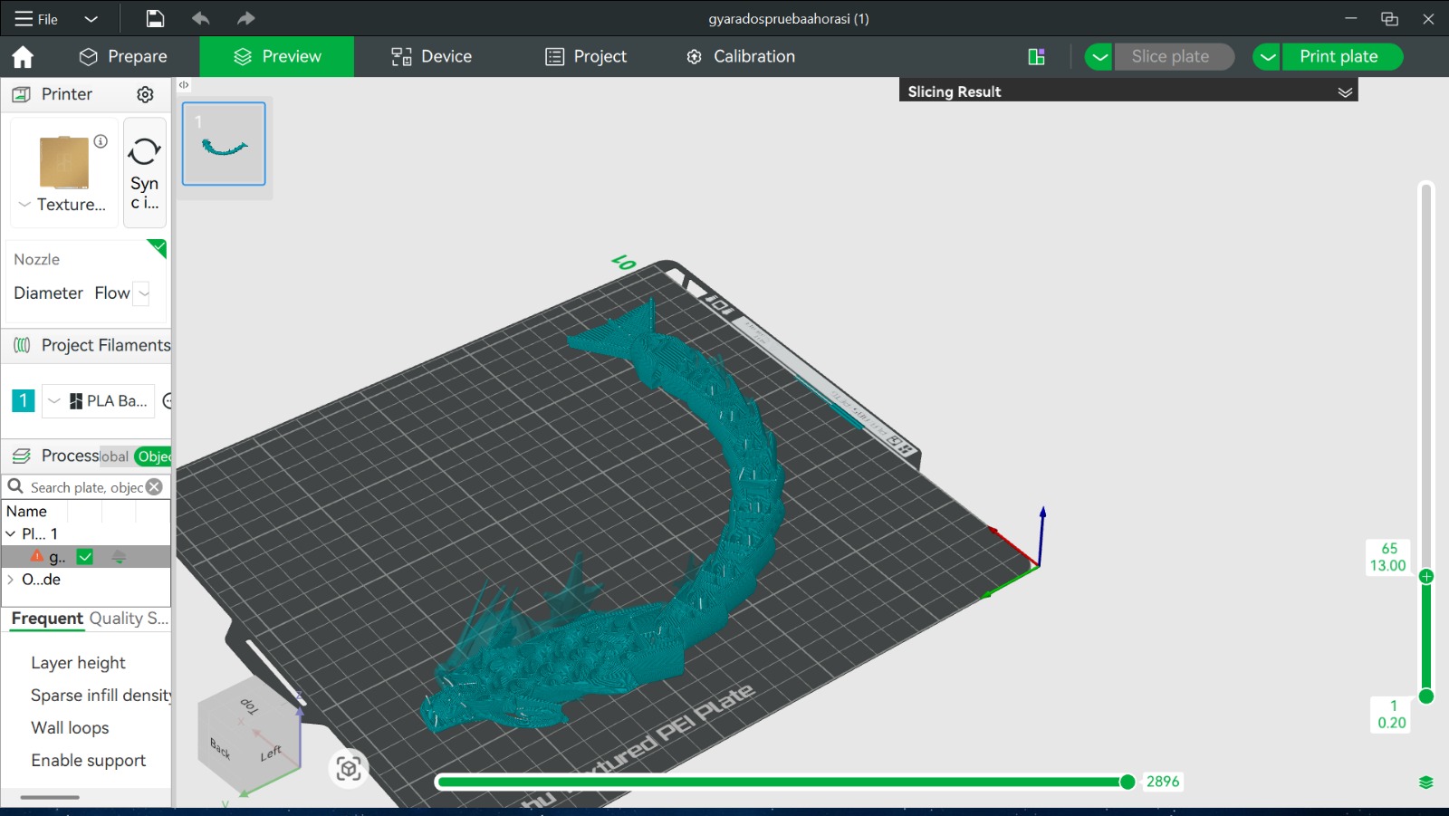1449x816 pixels.
Task: Click the Printer section icon
Action: click(x=22, y=95)
